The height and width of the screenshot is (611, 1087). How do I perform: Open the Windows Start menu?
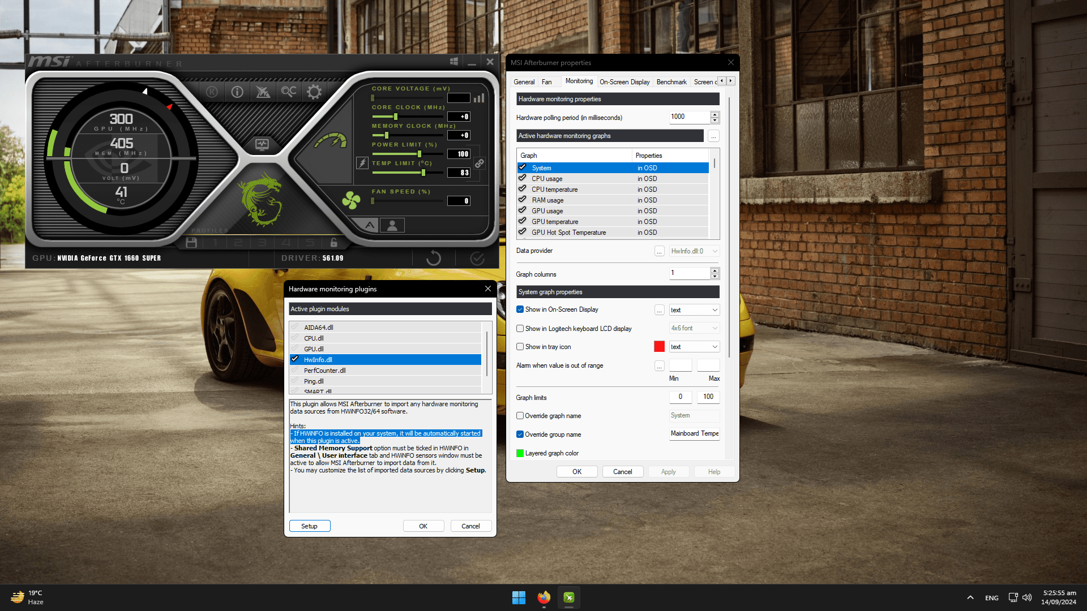[519, 597]
